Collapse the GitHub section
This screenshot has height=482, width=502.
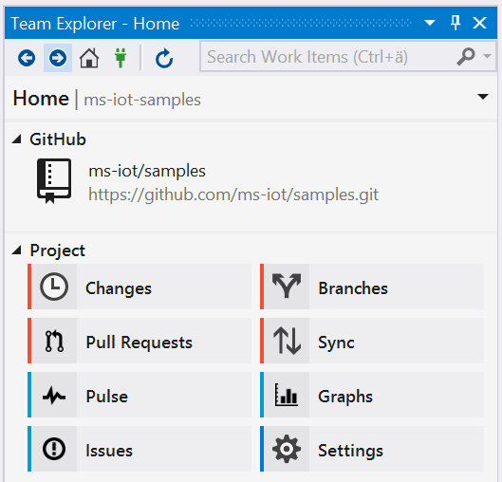click(16, 139)
